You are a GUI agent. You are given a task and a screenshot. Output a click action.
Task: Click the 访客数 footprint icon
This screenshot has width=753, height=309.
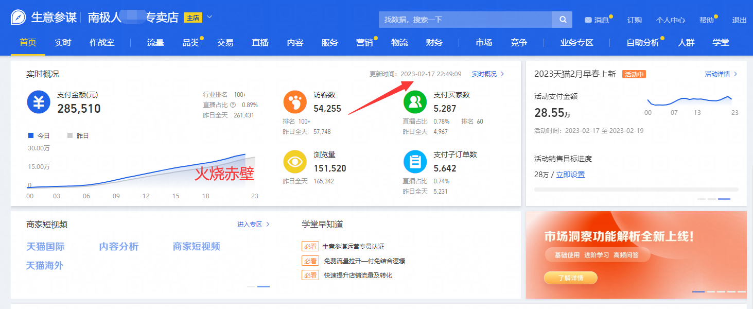coord(295,102)
